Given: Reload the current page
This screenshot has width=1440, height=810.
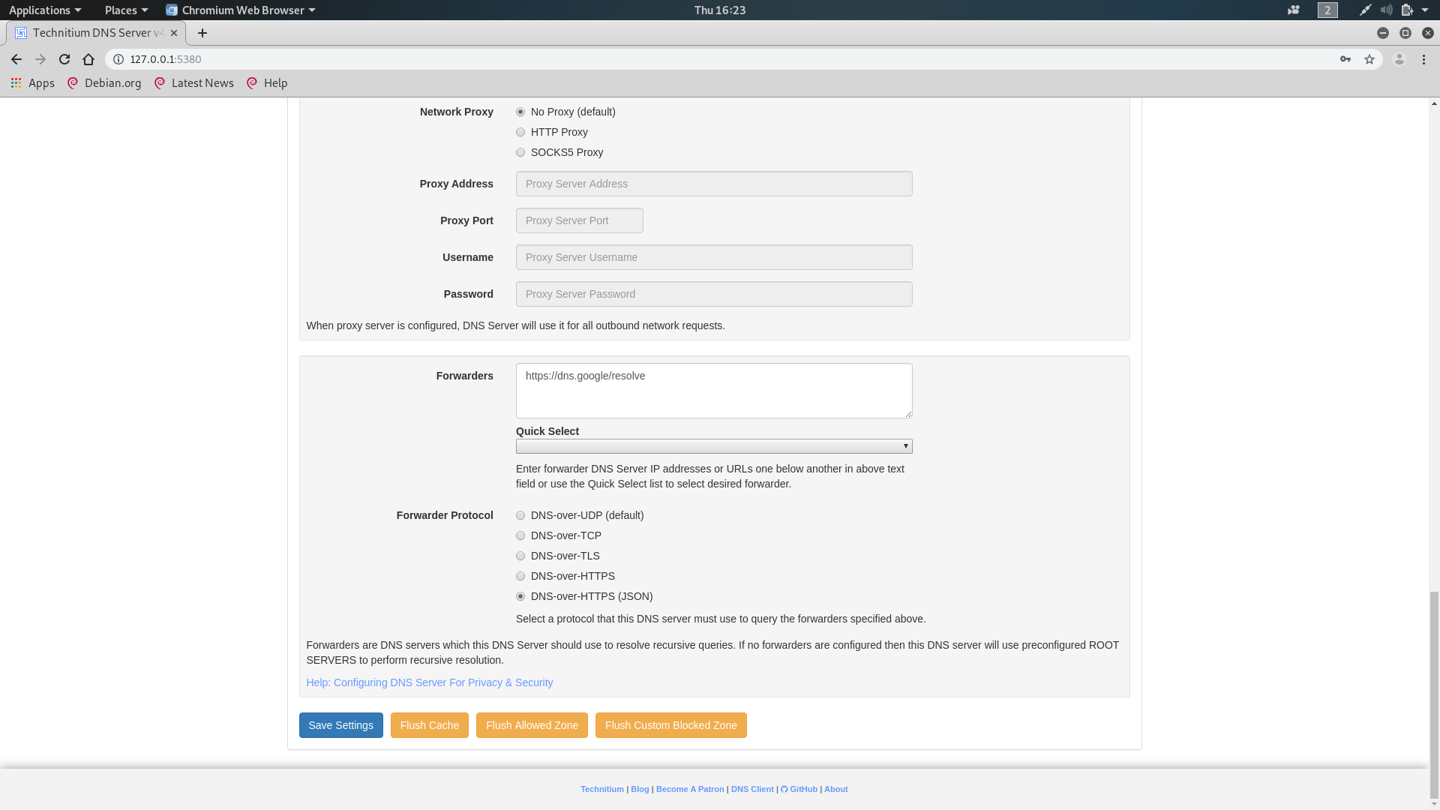Looking at the screenshot, I should [x=64, y=58].
